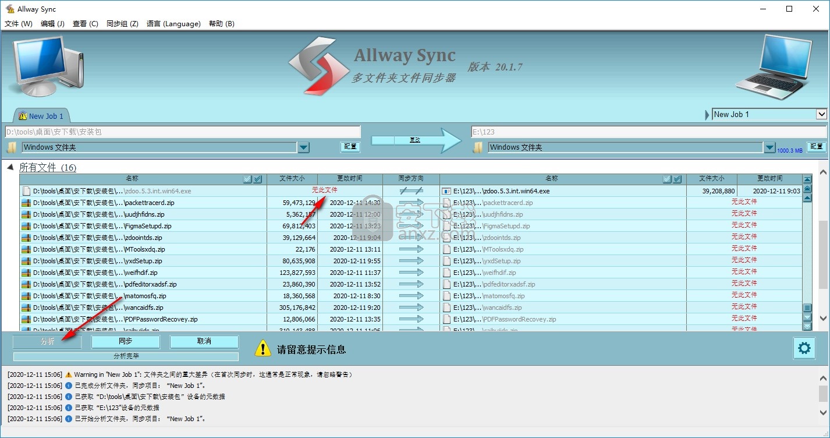Click the folder icon beside the E:\123 path type
The image size is (830, 438).
tap(477, 147)
